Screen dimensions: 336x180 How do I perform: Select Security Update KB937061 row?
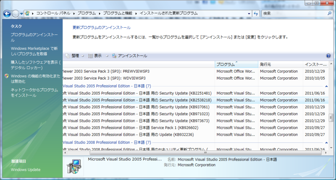(196, 107)
